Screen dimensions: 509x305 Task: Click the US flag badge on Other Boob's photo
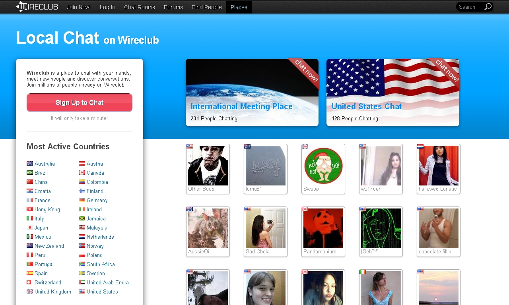(189, 146)
